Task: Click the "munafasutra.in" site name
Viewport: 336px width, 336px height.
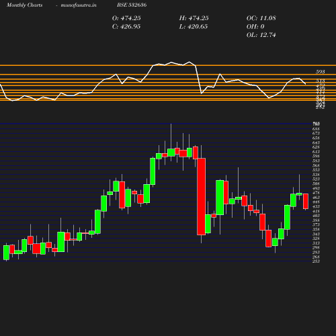Action: (x=79, y=5)
